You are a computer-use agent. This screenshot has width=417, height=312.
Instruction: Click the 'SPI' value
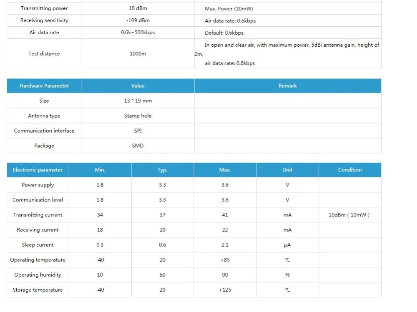[x=138, y=131]
